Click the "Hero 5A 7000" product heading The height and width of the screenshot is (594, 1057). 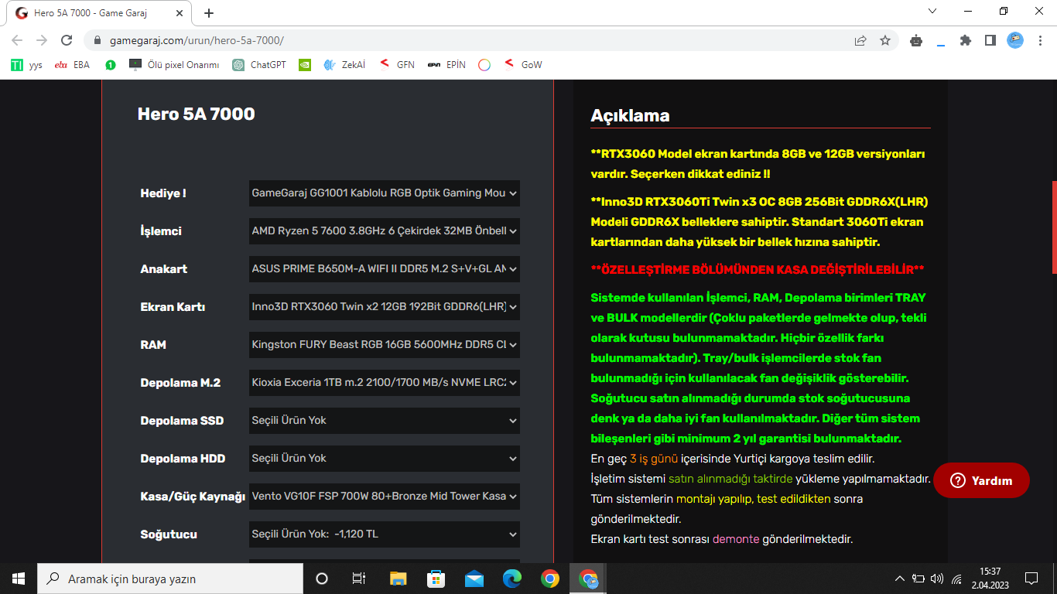(x=196, y=114)
